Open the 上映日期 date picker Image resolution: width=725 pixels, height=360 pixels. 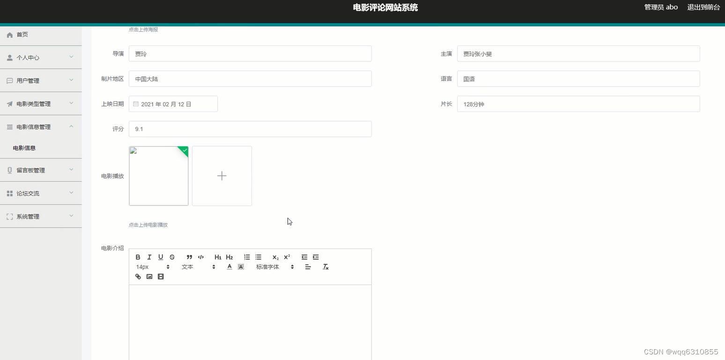(x=173, y=104)
